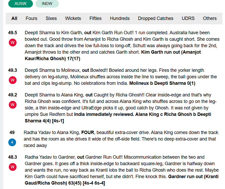Click 'Deepti Sharma to Kim Garth,' text

click(x=54, y=33)
